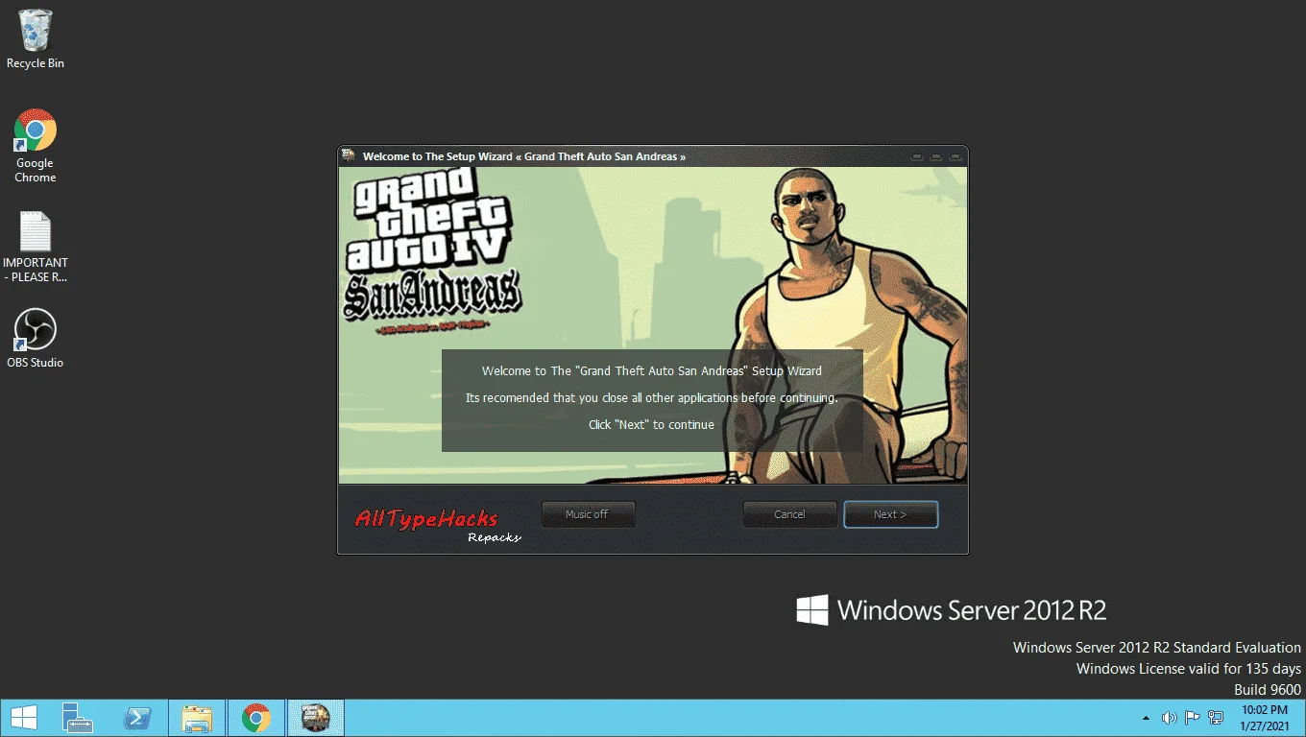Image resolution: width=1306 pixels, height=737 pixels.
Task: Click the Next button in setup wizard
Action: [x=890, y=514]
